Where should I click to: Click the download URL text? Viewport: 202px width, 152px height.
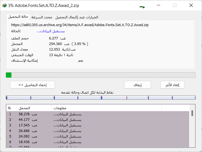point(80,25)
